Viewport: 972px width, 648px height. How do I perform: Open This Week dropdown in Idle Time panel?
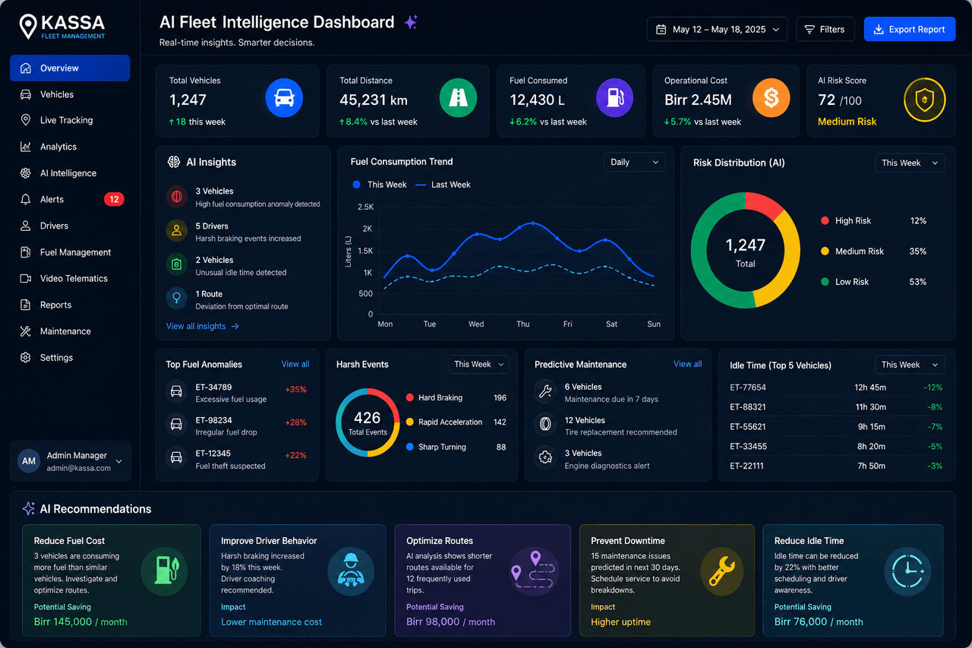(x=910, y=365)
